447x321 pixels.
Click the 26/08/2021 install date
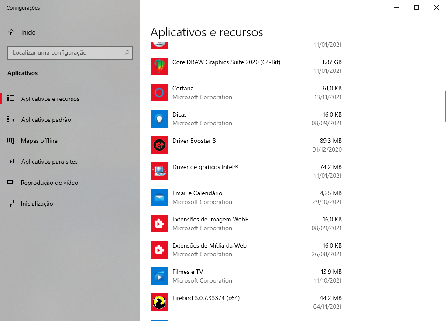[x=327, y=254]
